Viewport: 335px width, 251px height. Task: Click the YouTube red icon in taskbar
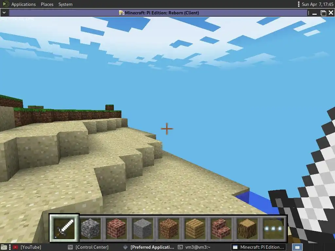coord(15,247)
